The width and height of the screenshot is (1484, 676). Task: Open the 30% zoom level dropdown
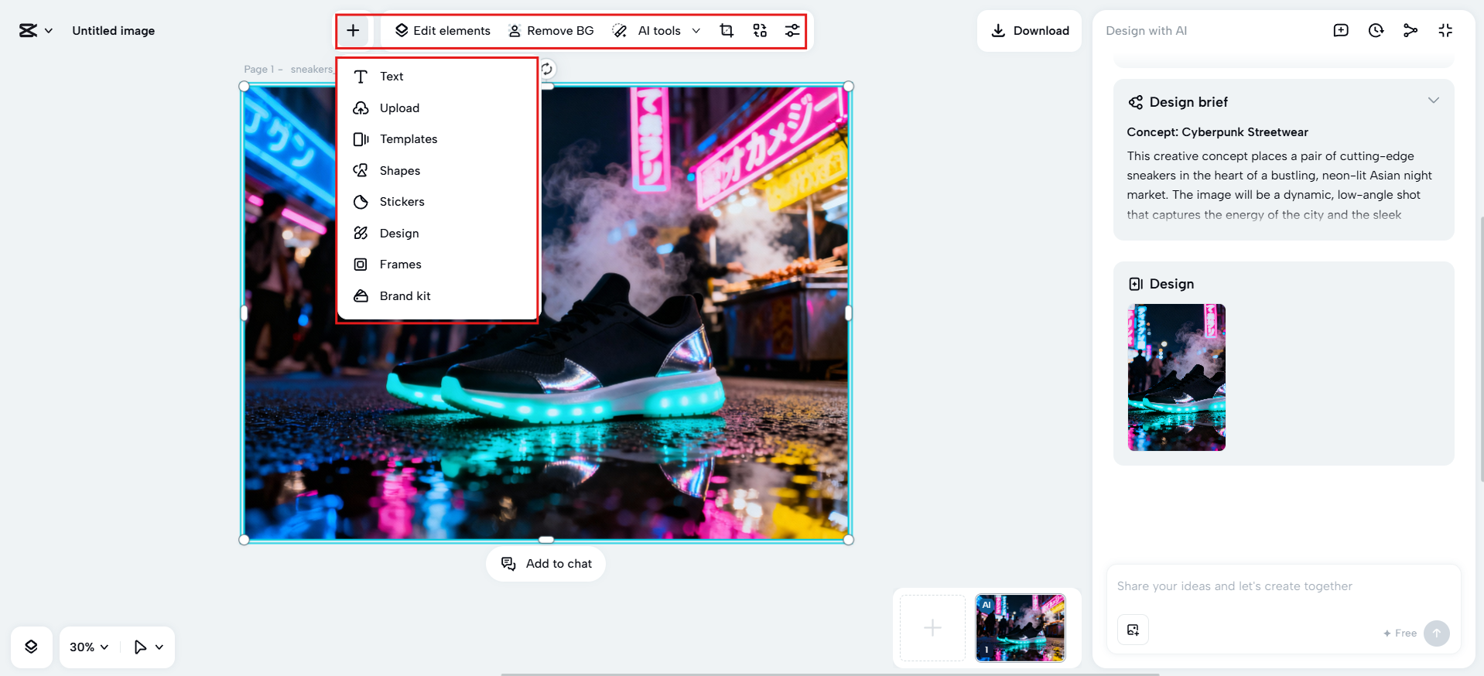(x=89, y=647)
